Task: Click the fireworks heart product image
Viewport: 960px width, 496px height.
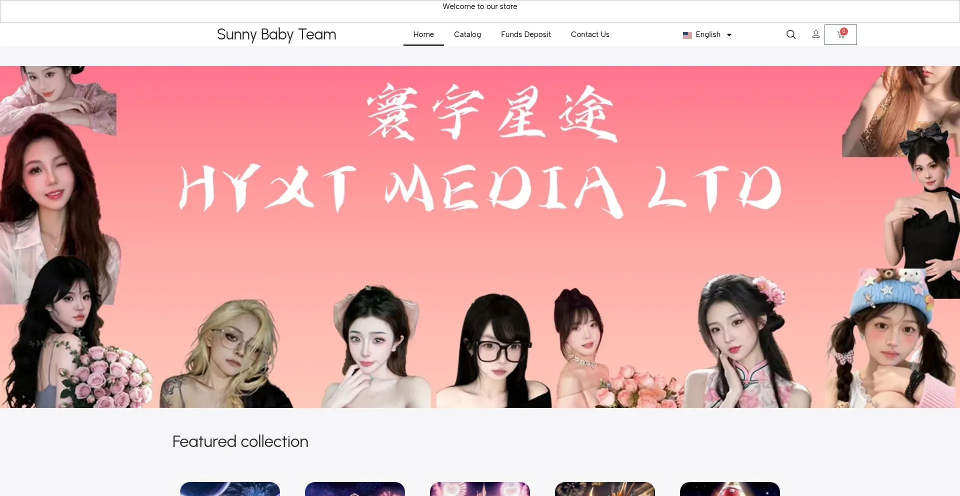Action: click(x=480, y=490)
